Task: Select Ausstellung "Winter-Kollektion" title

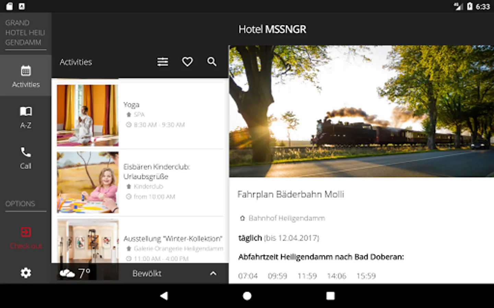Action: click(x=173, y=239)
